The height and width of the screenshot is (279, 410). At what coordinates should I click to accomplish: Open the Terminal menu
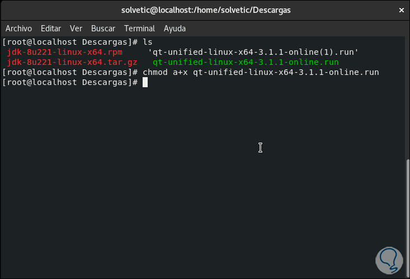point(139,29)
